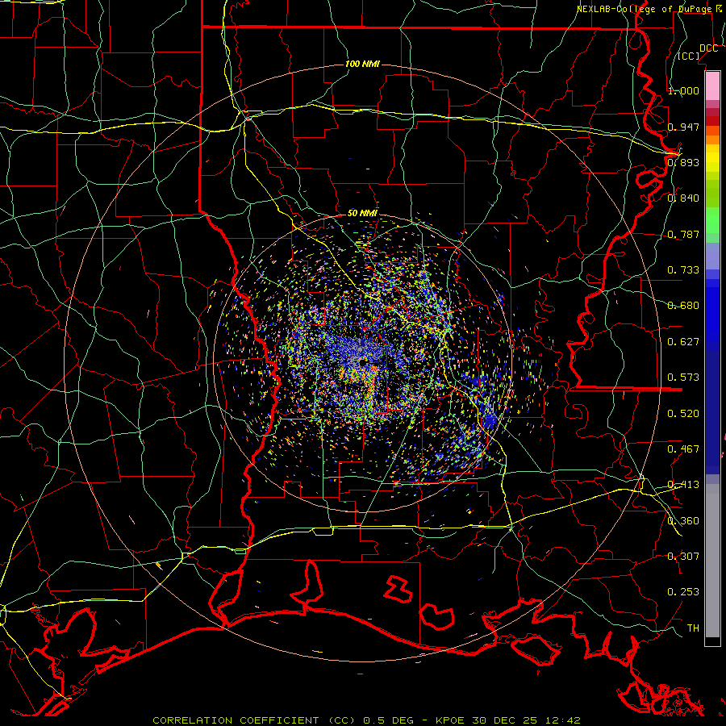This screenshot has height=726, width=726.
Task: Click the 0.467 legend value
Action: click(683, 449)
